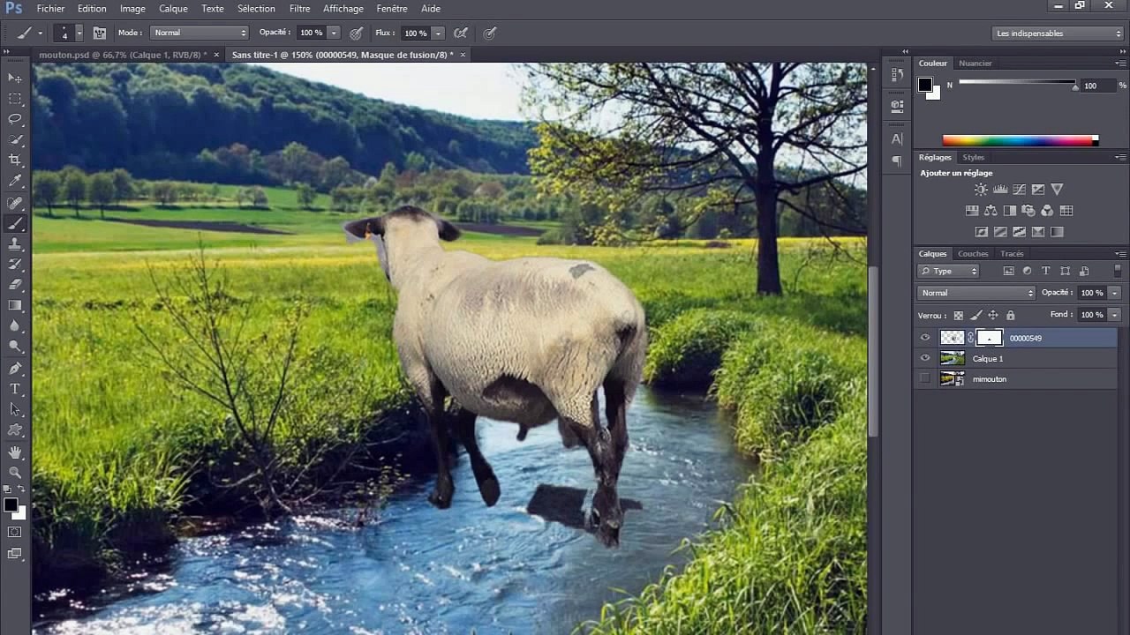Screen dimensions: 1130x635
Task: Open the Les indispensables workspace dropdown
Action: 1058,34
